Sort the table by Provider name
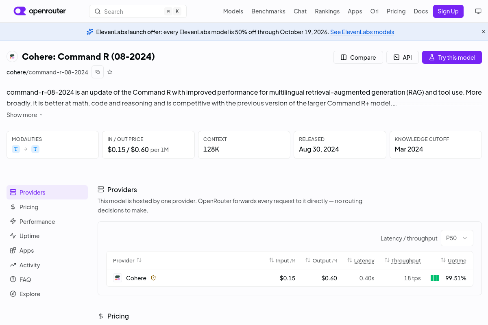This screenshot has width=488, height=325. tap(127, 260)
